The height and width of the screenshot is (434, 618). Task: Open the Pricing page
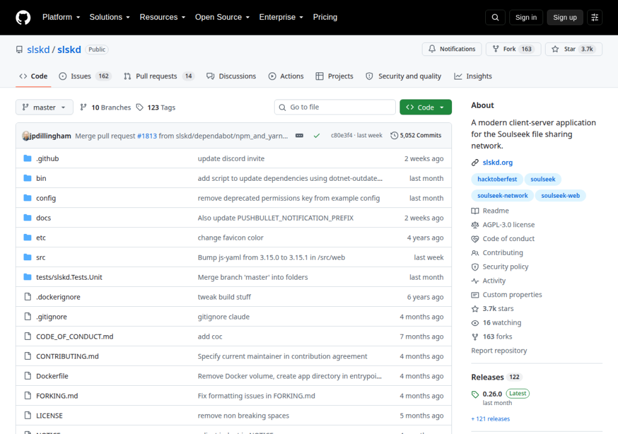pos(325,17)
